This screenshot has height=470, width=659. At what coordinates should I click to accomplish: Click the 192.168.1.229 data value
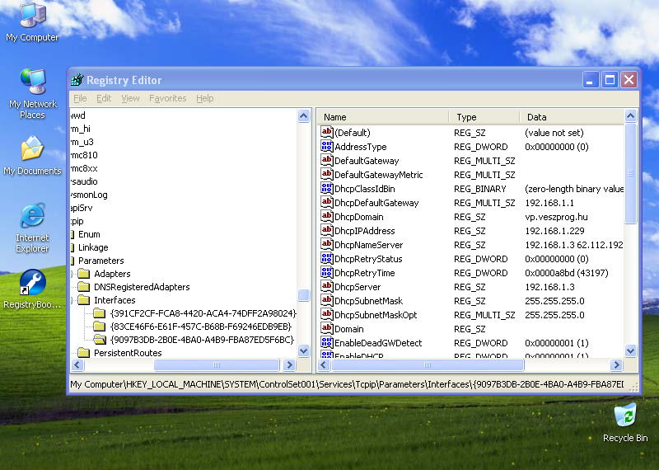(554, 231)
